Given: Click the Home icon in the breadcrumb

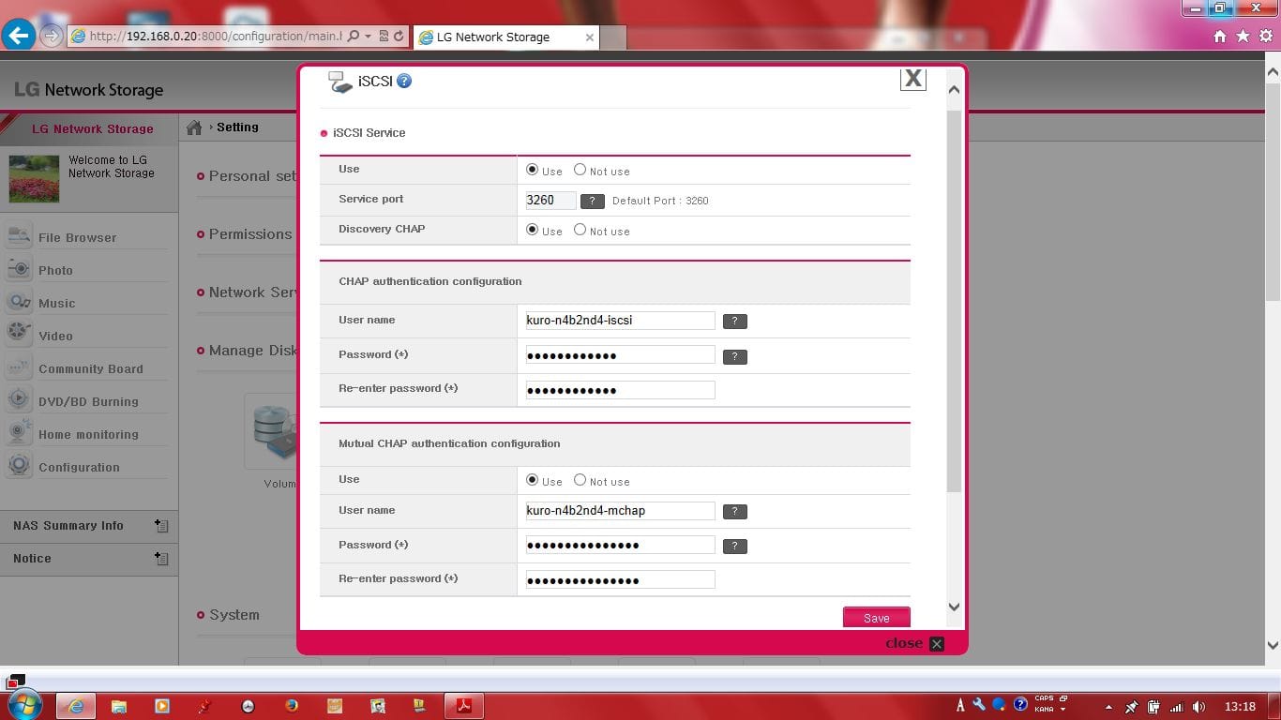Looking at the screenshot, I should coord(194,127).
